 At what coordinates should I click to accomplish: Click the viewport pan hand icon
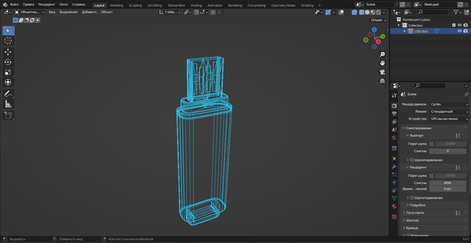pos(382,63)
